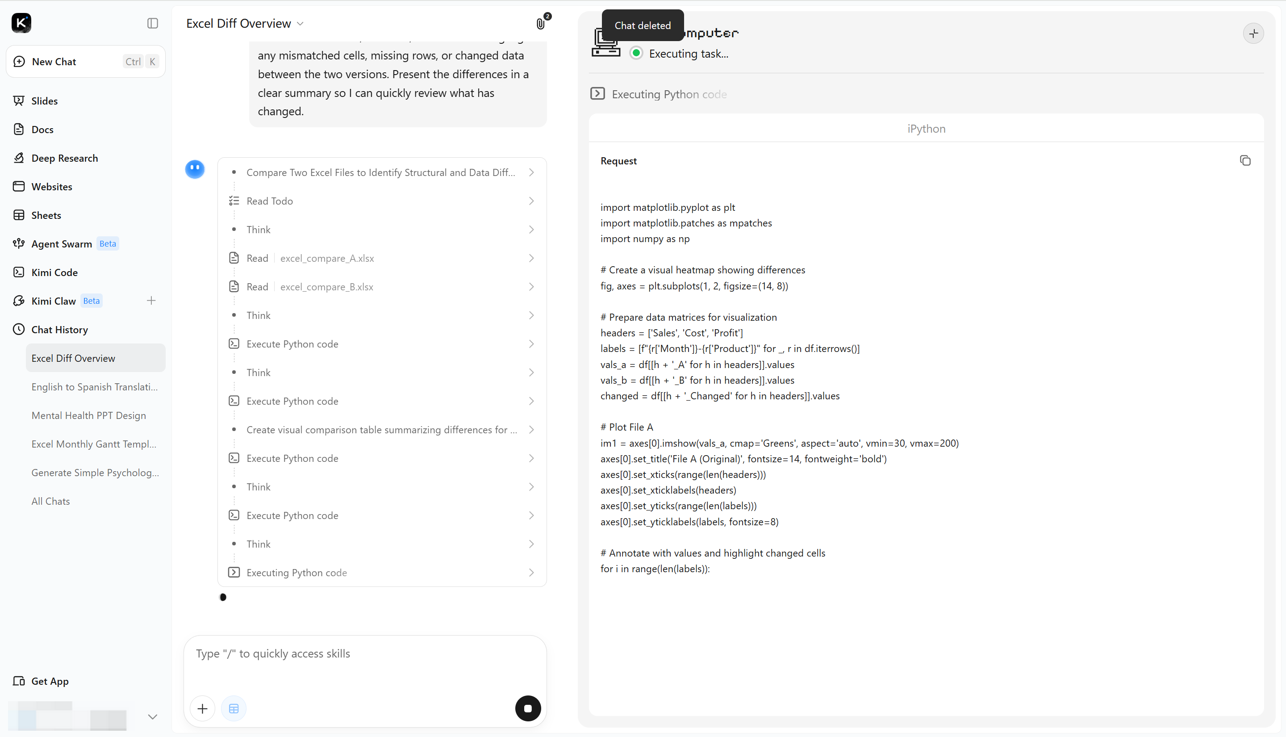The image size is (1286, 737).
Task: Expand the account menu chevron
Action: [152, 716]
